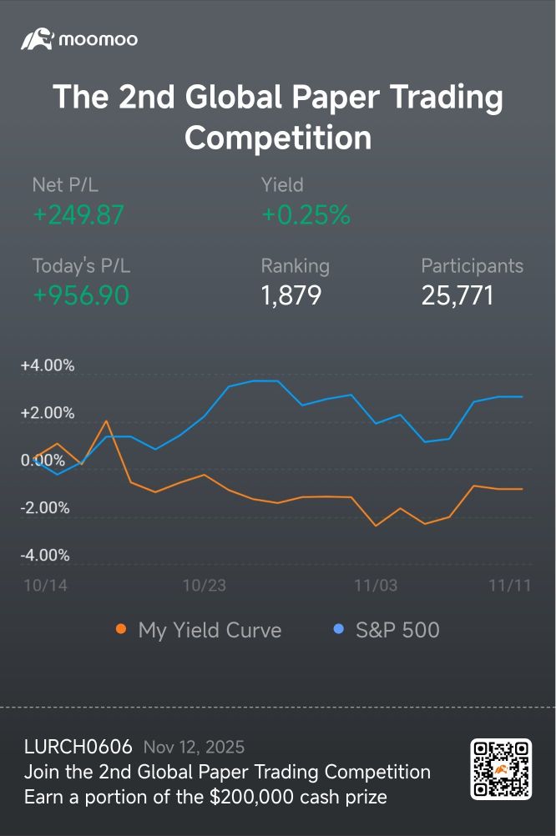This screenshot has height=836, width=556.
Task: Click the Join the 2nd Global Paper Trading Competition text
Action: (227, 772)
